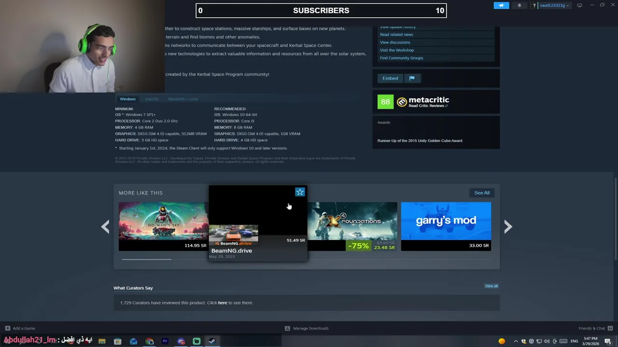Viewport: 618px width, 347px height.
Task: Open the taskbar clock and date
Action: click(590, 341)
